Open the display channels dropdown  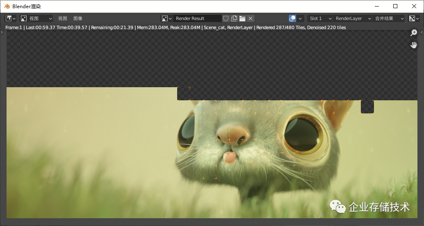coord(414,18)
